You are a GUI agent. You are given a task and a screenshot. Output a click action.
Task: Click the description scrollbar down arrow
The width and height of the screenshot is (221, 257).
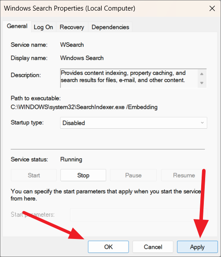[202, 83]
